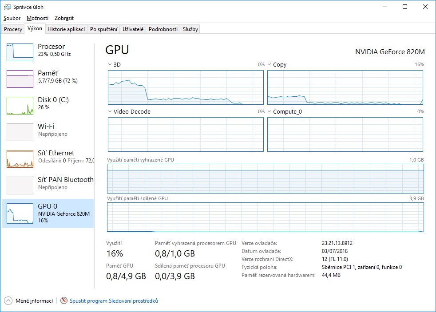The width and height of the screenshot is (436, 312).
Task: Select the Procesor performance thumbnail graph
Action: (x=20, y=52)
